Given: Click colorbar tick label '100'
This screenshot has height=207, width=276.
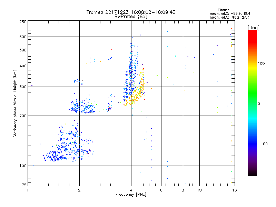Looking at the screenshot, I should coord(261,63).
